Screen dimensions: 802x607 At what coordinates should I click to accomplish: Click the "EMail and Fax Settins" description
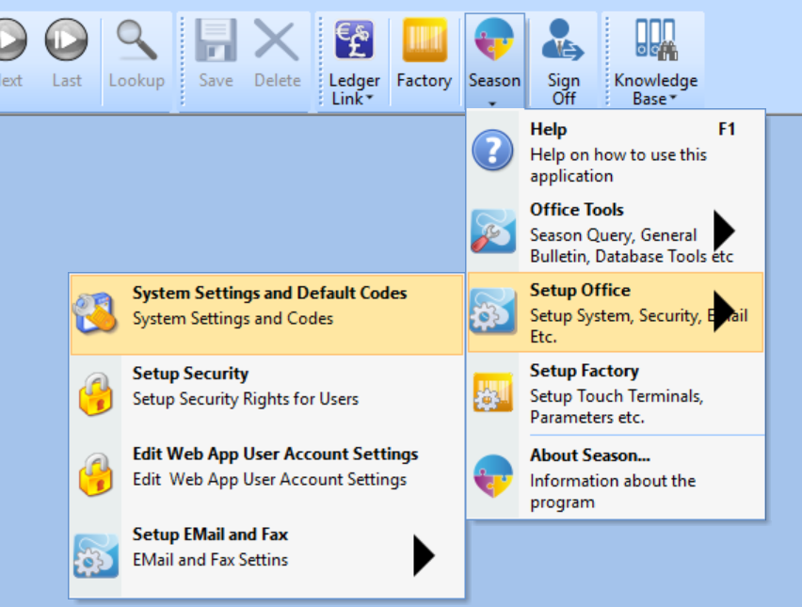[210, 559]
